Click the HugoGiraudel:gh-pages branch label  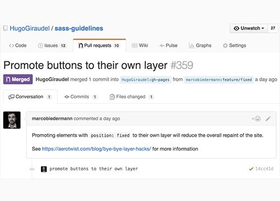(146, 80)
